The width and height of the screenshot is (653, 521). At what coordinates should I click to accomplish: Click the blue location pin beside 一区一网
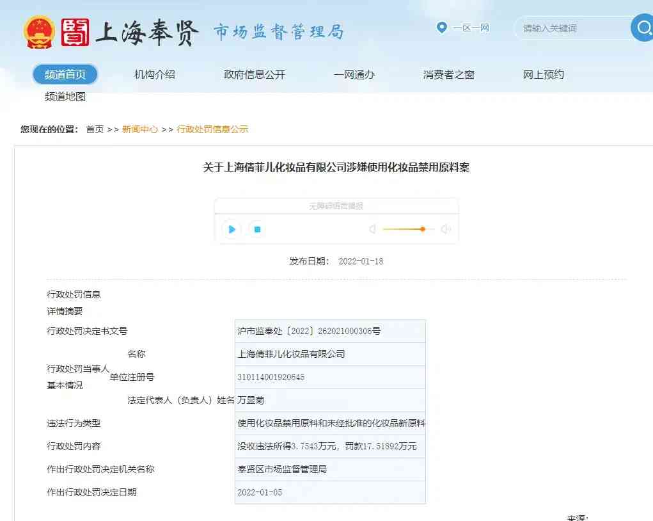pyautogui.click(x=441, y=28)
